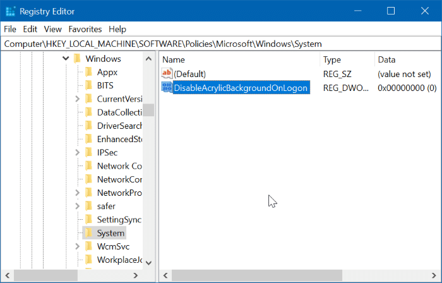Click the REG_DWO... type cell

coord(345,88)
